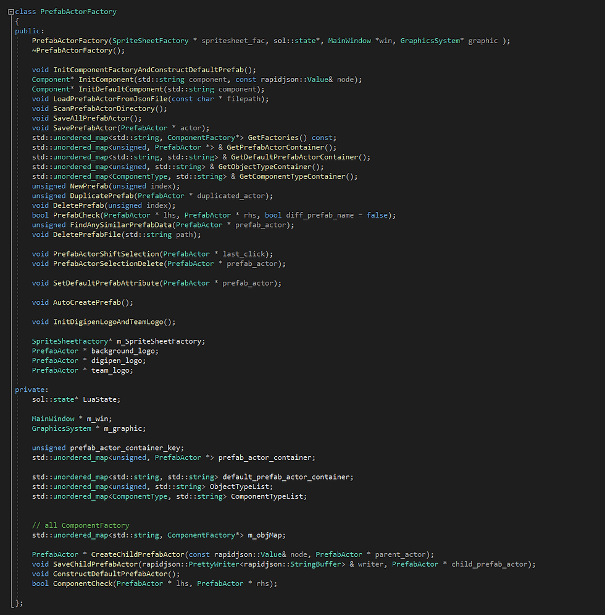The image size is (605, 615).
Task: Click LoadPrefabActorFromJsonFile function name
Action: (x=110, y=99)
